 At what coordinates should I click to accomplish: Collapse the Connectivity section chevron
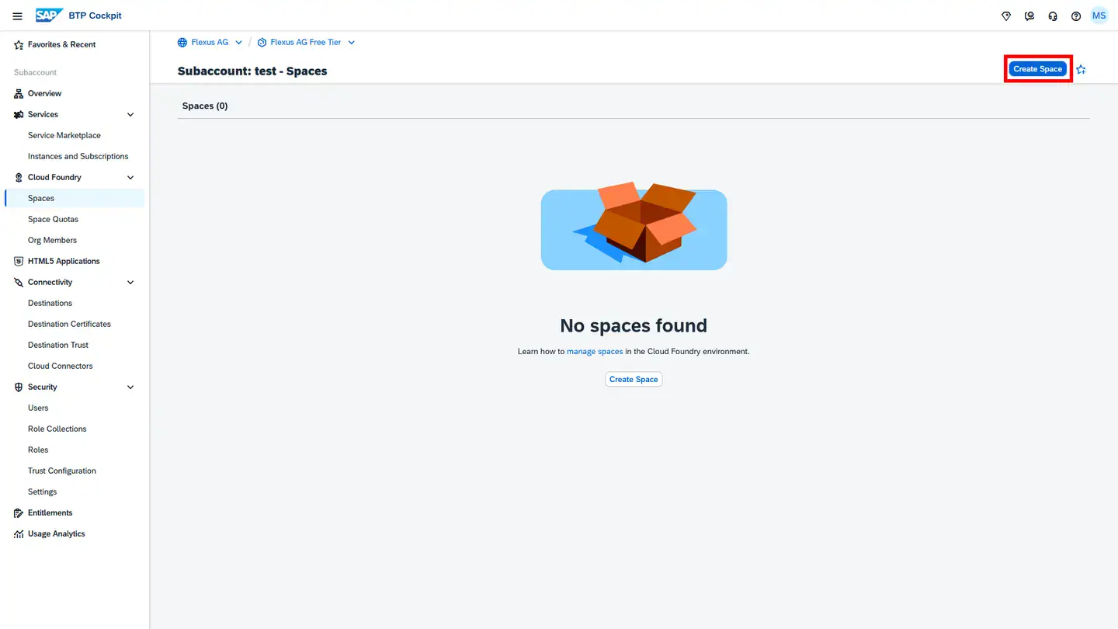130,282
